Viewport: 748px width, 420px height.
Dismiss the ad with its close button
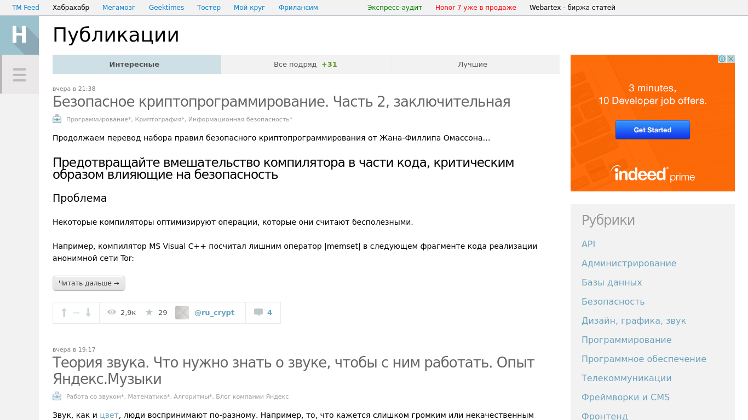[x=730, y=58]
